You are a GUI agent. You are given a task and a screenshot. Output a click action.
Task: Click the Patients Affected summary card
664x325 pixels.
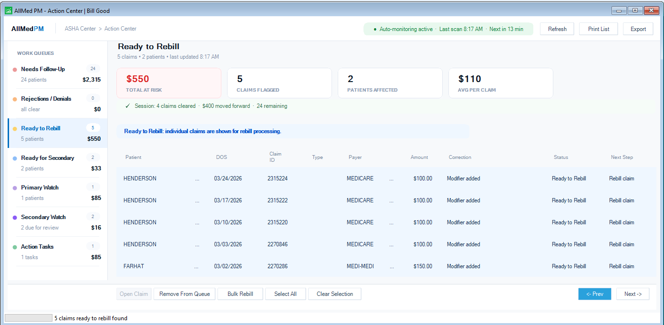[x=390, y=83]
